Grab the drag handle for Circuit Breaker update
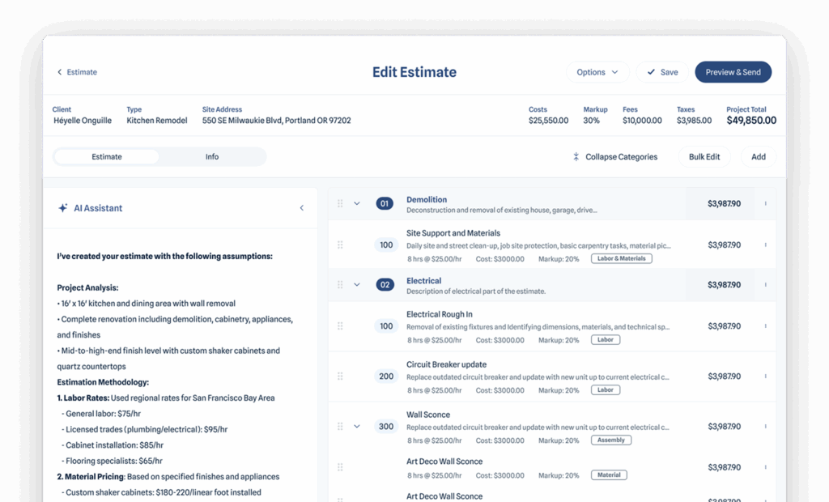 click(340, 376)
